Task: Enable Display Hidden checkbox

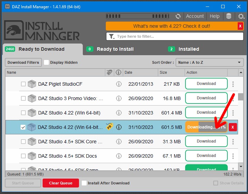Action: (x=46, y=62)
